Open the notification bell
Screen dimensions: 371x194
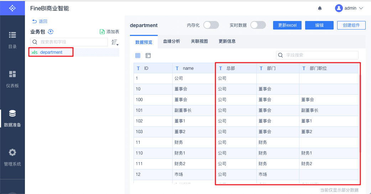click(320, 8)
